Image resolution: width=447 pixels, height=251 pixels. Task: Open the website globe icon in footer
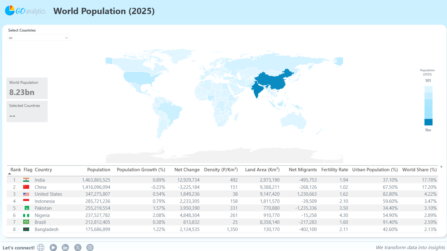(41, 247)
